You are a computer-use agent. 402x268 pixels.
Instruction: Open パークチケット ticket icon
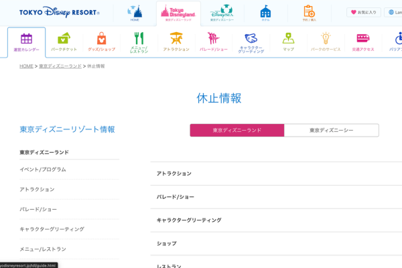click(x=64, y=42)
